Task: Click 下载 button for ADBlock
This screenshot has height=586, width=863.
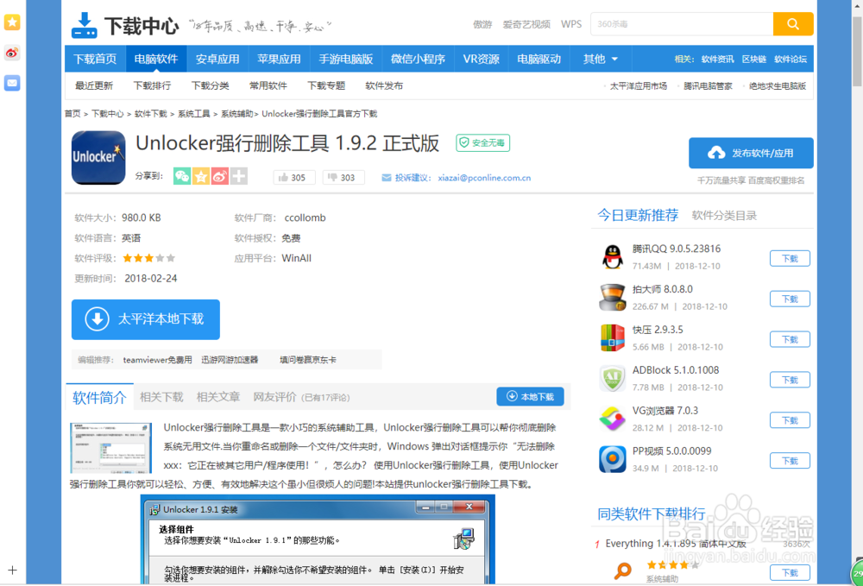Action: (x=790, y=381)
